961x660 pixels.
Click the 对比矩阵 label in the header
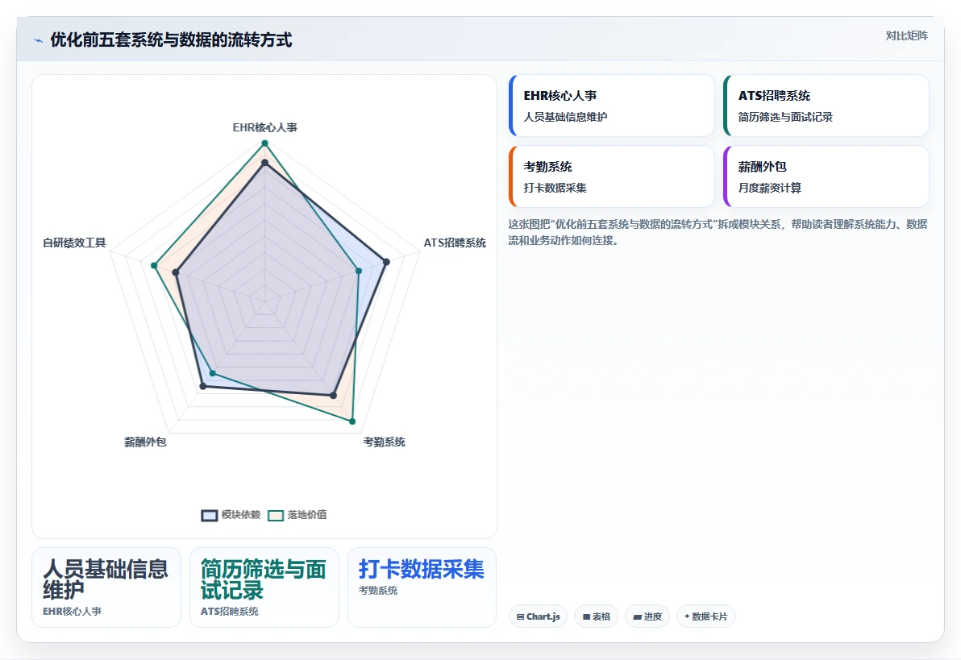(x=906, y=35)
